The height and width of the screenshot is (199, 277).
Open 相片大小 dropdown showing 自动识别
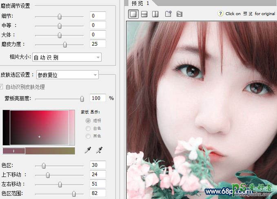pyautogui.click(x=66, y=57)
